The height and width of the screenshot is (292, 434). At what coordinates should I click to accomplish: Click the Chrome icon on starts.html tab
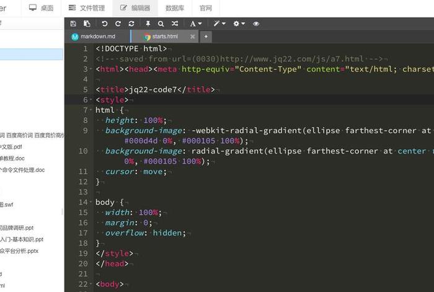[147, 37]
